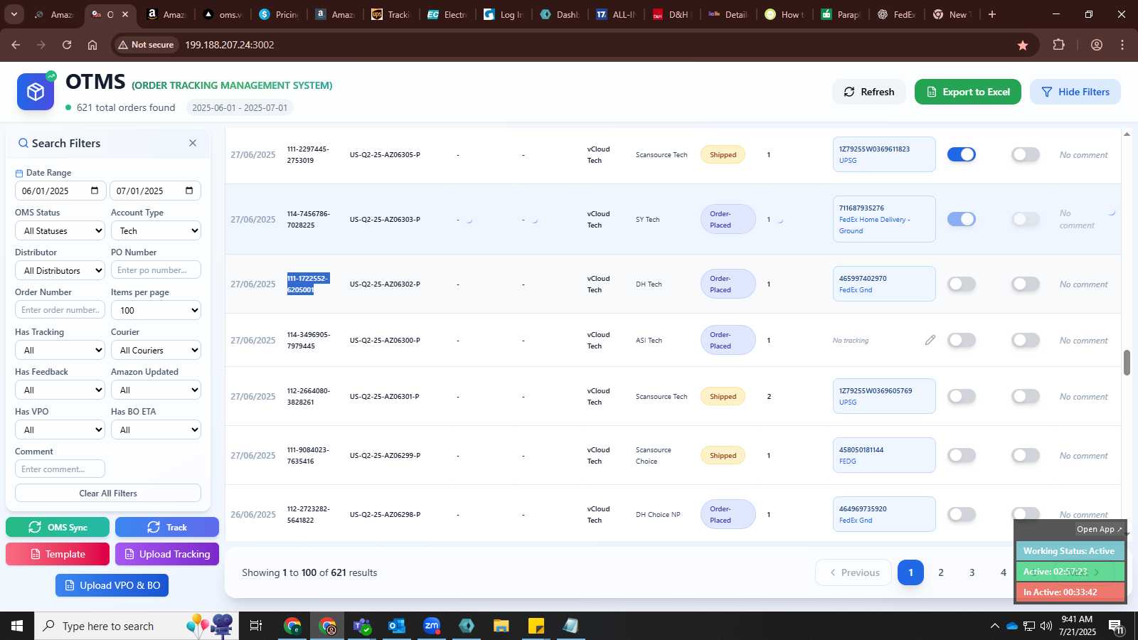
Task: Open Sticky Notes from the taskbar
Action: [536, 626]
